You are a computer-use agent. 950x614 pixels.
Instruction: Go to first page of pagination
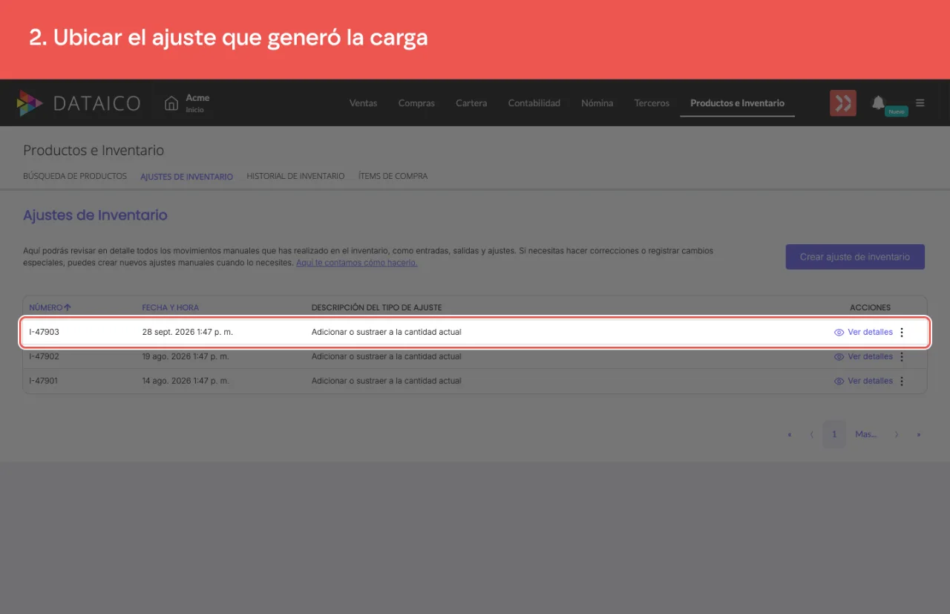click(789, 434)
